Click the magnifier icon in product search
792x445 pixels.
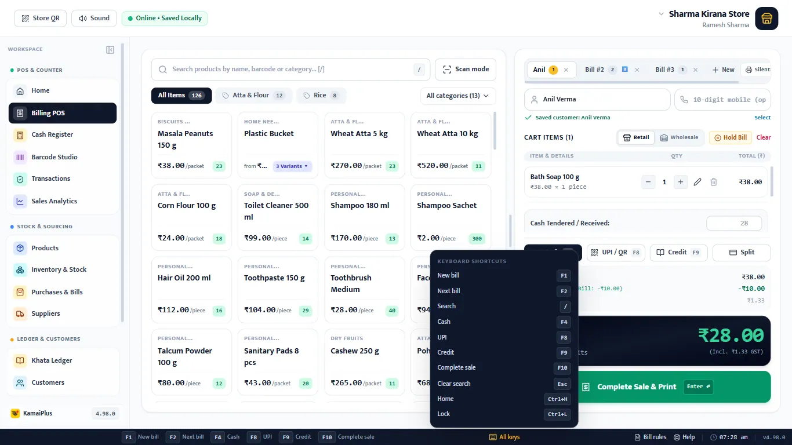point(163,70)
